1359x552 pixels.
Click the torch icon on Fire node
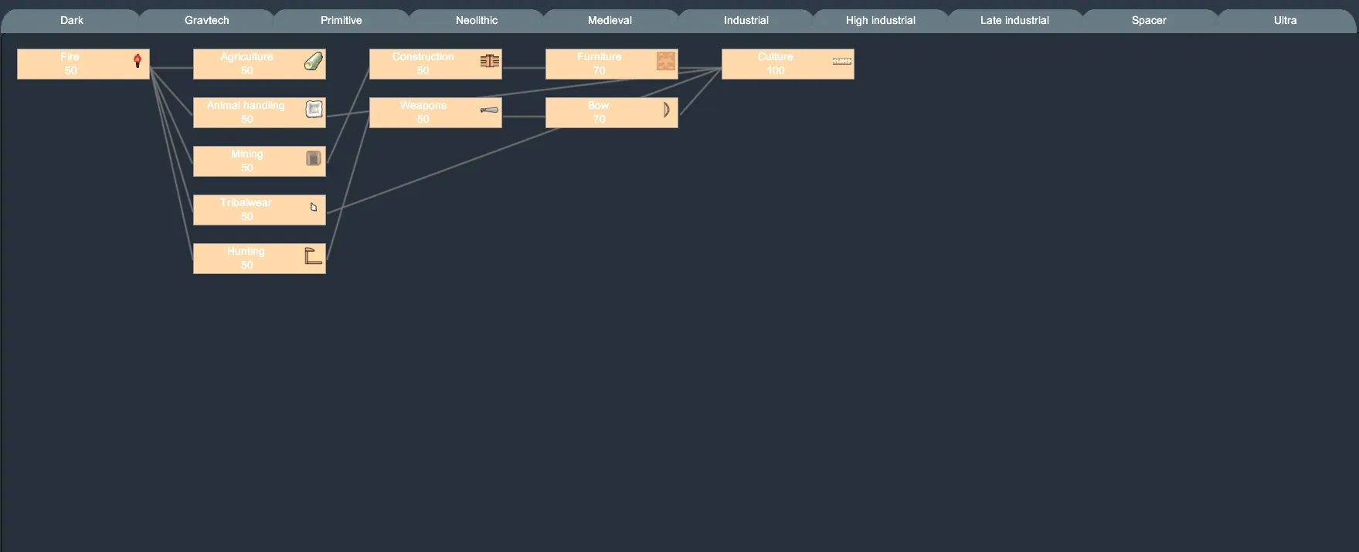(x=138, y=61)
